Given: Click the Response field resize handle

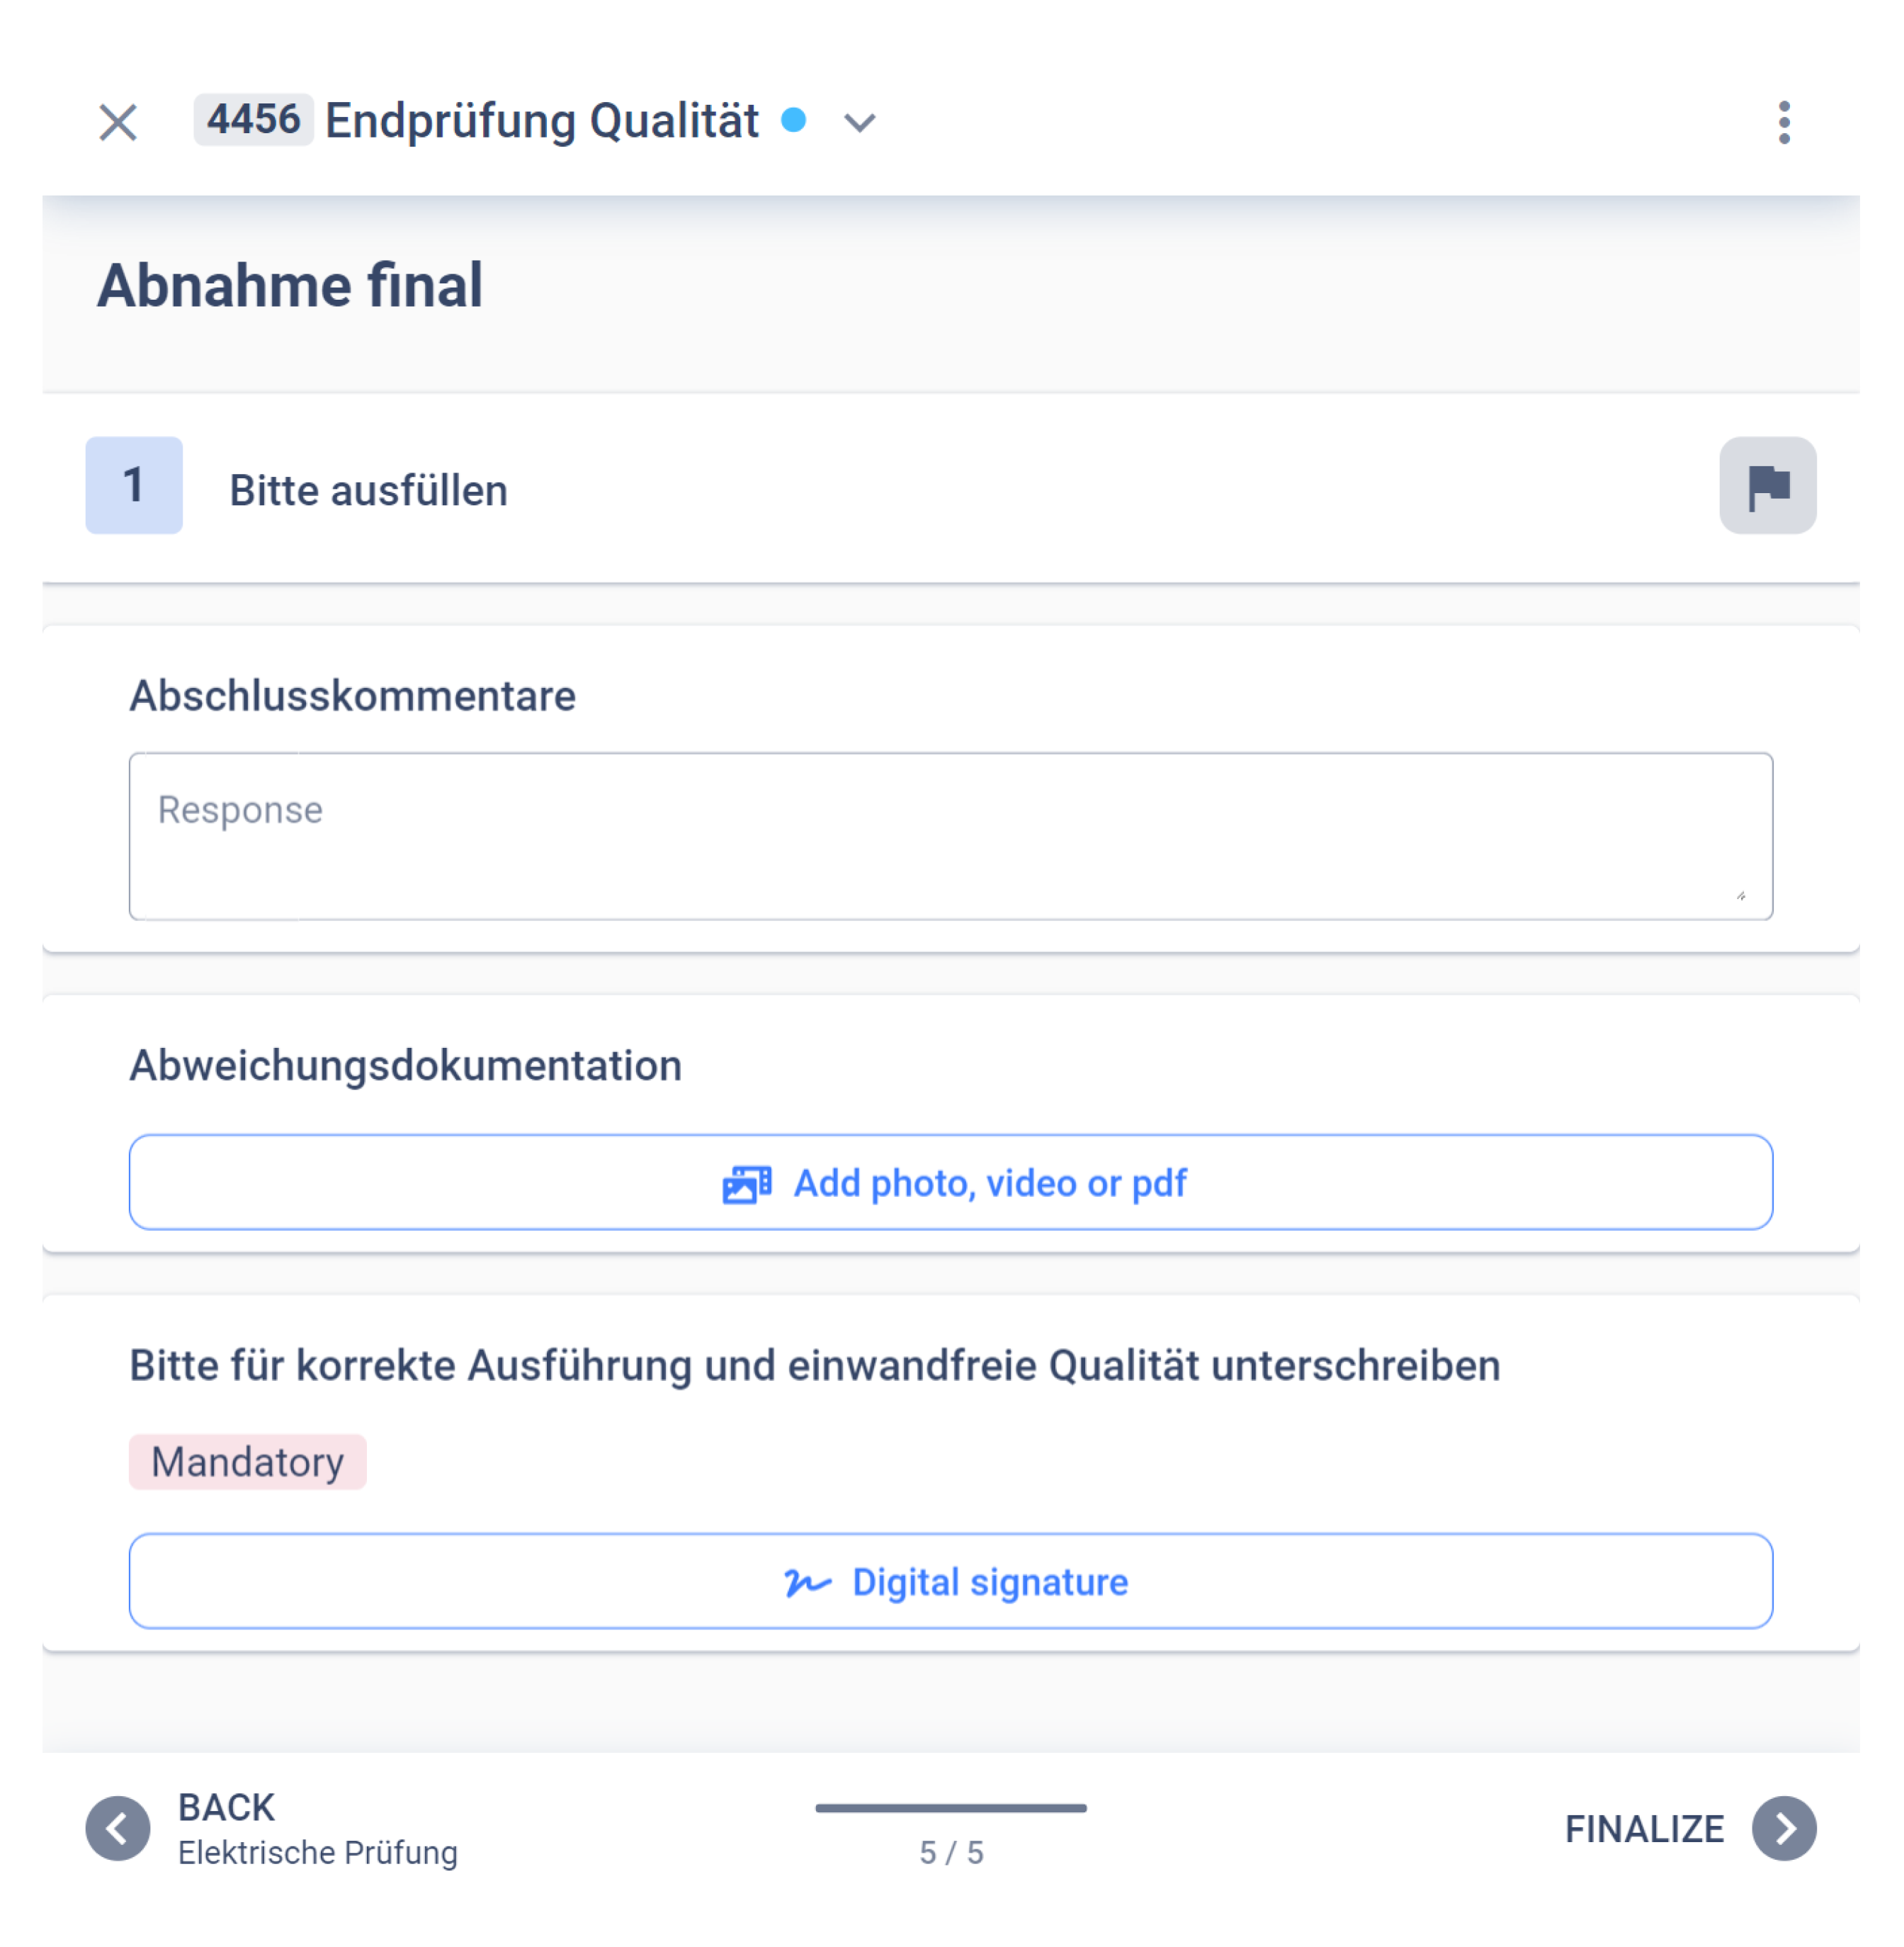Looking at the screenshot, I should (x=1741, y=896).
